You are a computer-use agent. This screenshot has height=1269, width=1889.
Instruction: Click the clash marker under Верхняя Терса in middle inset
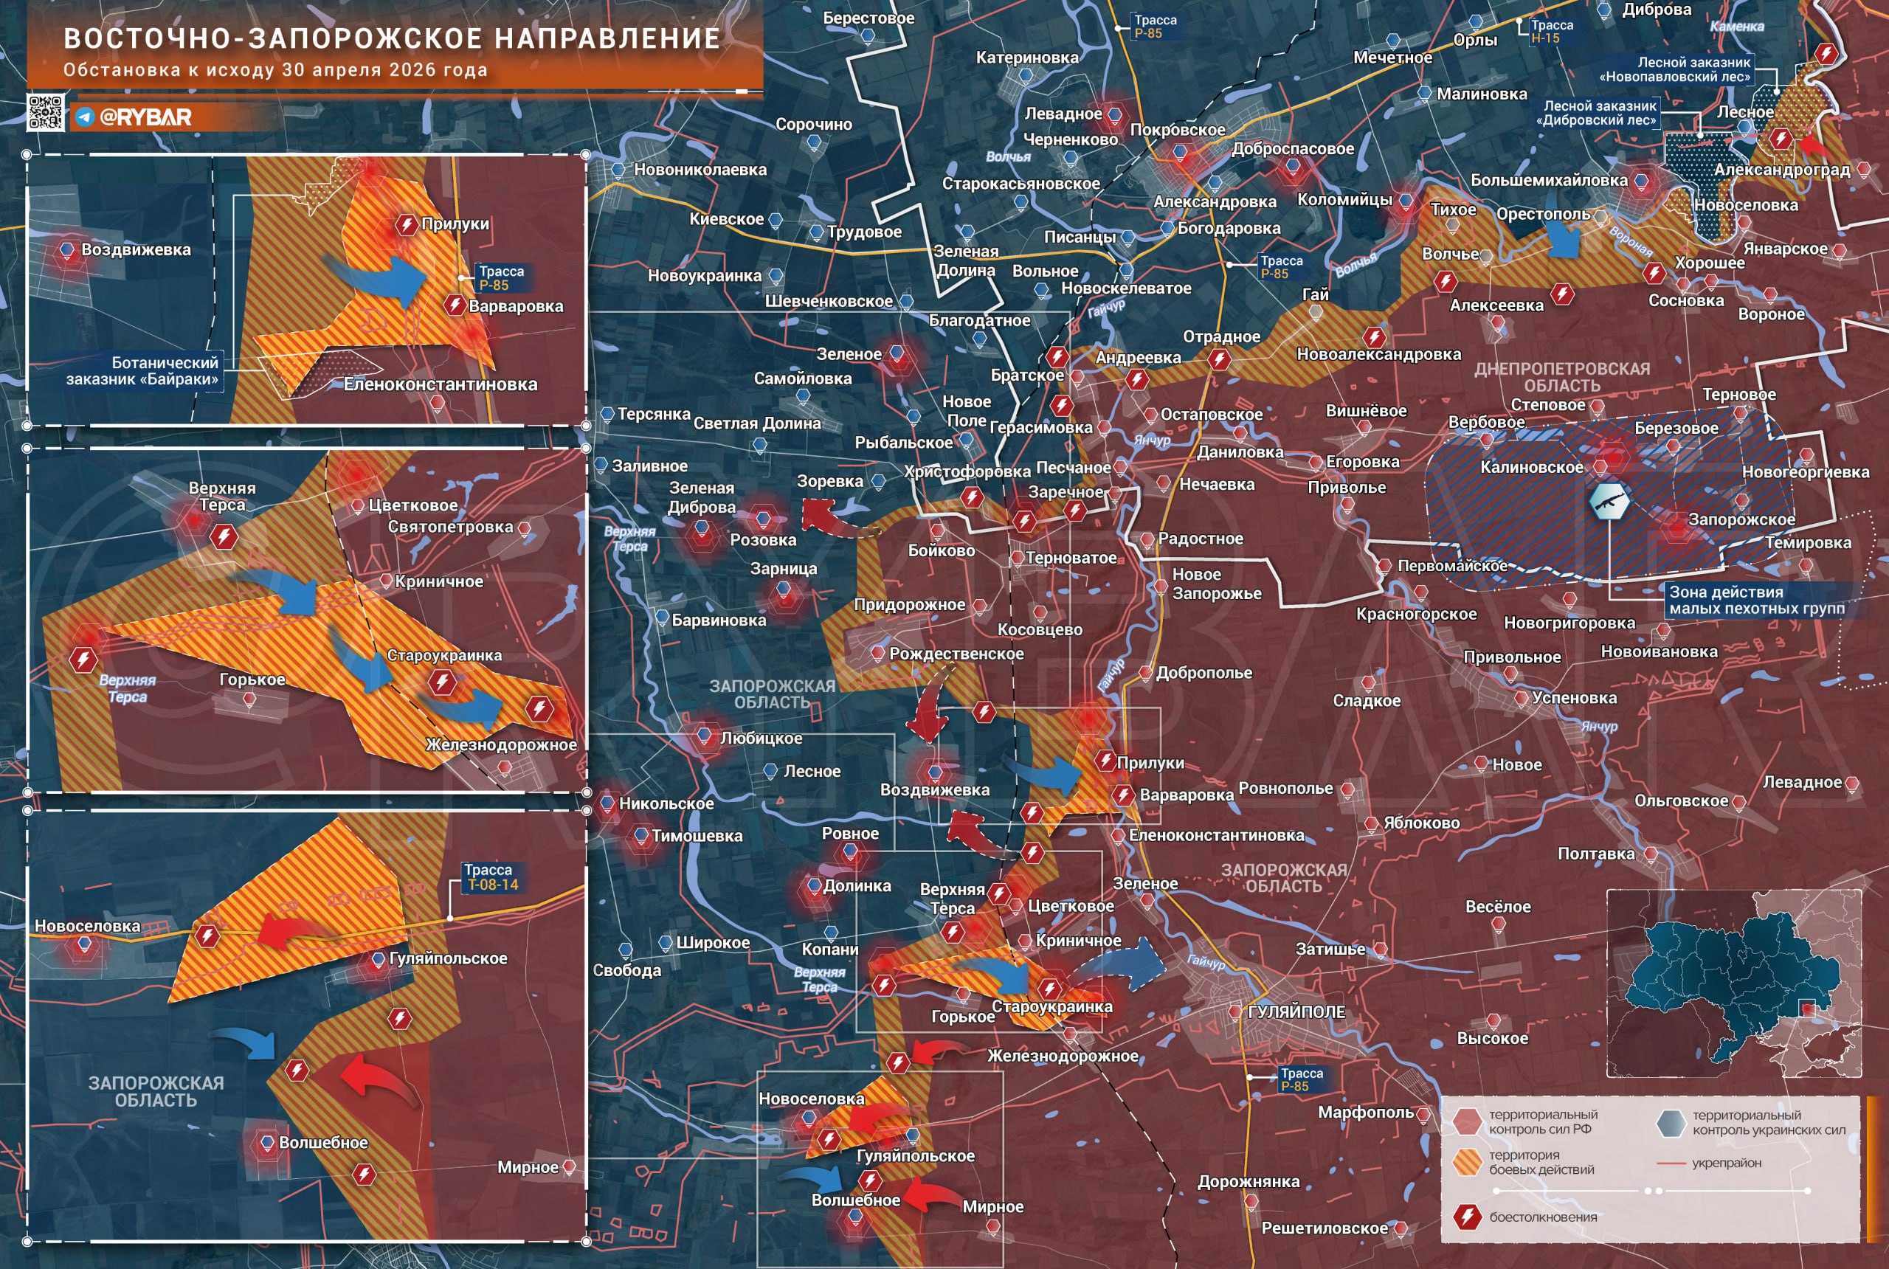tap(224, 536)
